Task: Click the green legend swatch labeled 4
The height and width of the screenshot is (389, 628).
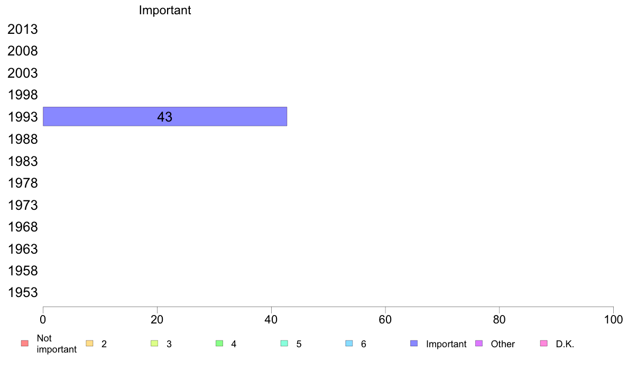Action: coord(219,344)
